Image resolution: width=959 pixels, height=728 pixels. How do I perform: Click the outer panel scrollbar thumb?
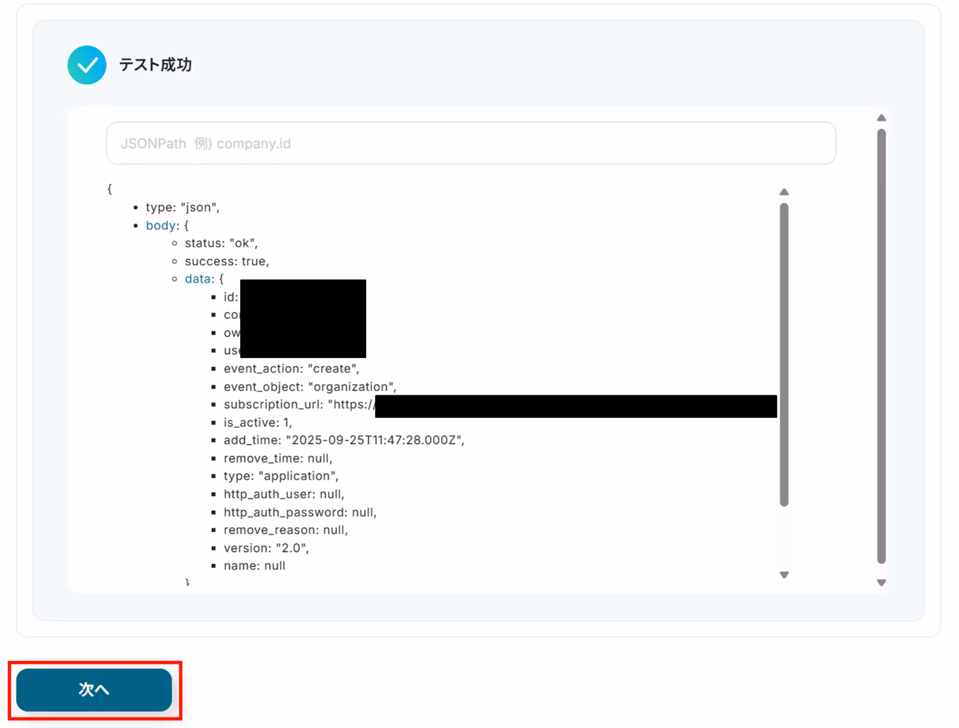881,346
